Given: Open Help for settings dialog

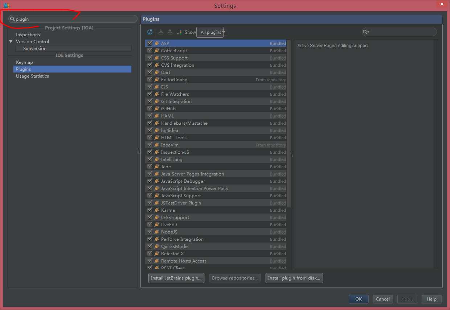Looking at the screenshot, I should point(431,299).
